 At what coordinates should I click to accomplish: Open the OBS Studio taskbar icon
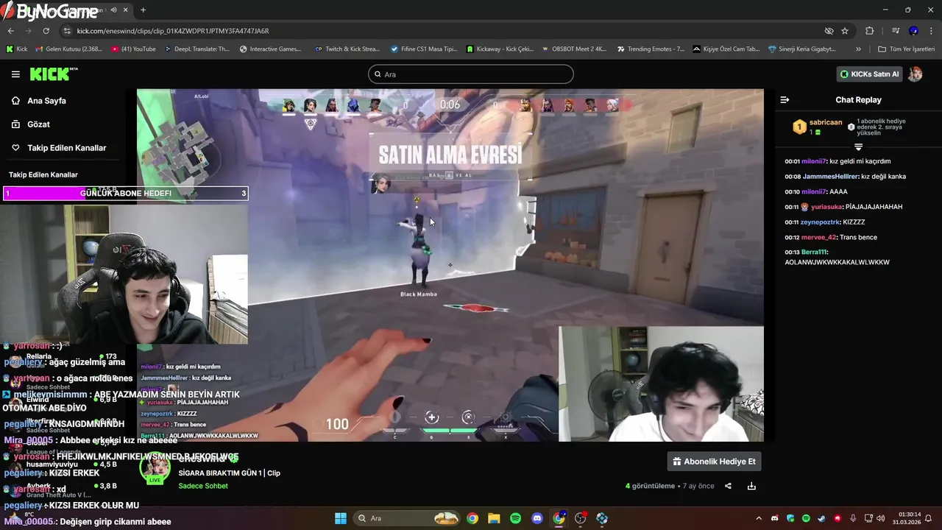pos(581,518)
